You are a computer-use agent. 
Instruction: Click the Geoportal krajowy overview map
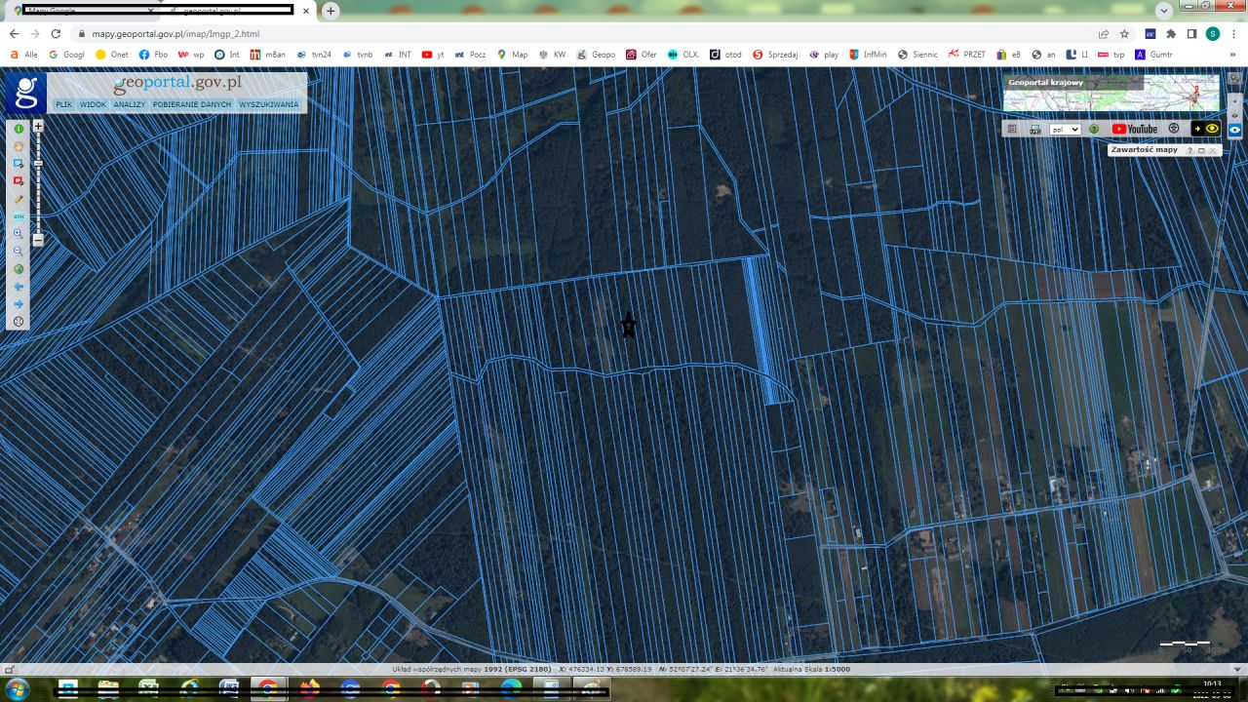pyautogui.click(x=1111, y=94)
